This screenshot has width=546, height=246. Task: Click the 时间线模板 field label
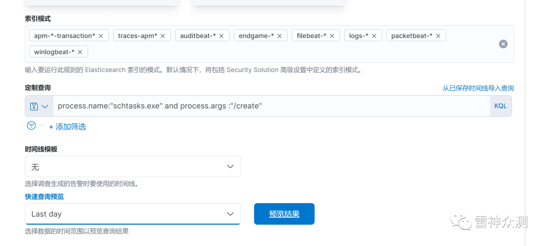pyautogui.click(x=41, y=149)
